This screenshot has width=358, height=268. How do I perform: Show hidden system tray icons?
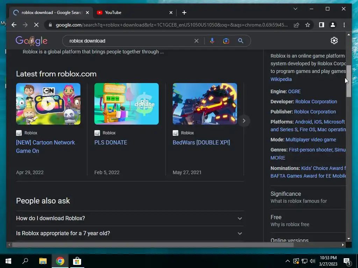tap(287, 261)
